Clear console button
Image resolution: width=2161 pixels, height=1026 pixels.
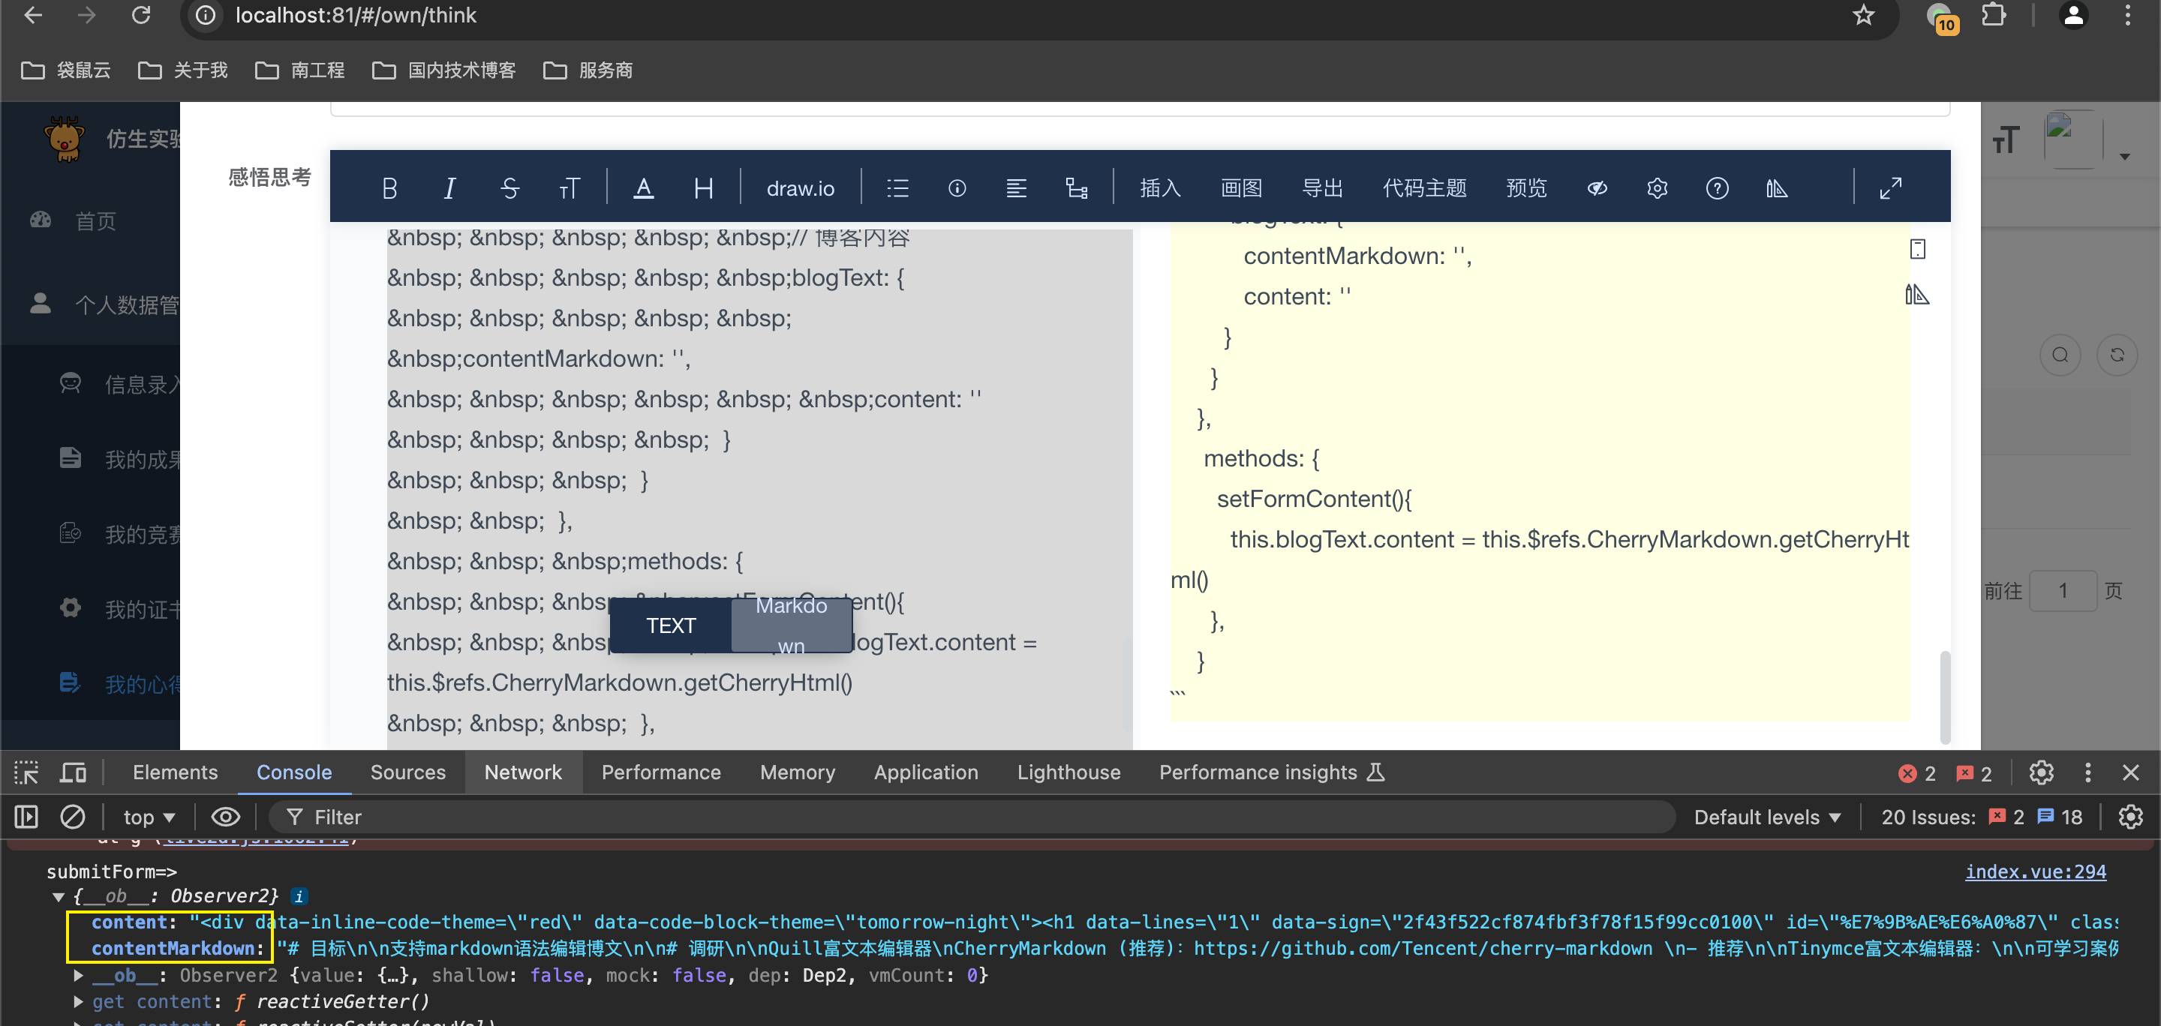[x=73, y=817]
